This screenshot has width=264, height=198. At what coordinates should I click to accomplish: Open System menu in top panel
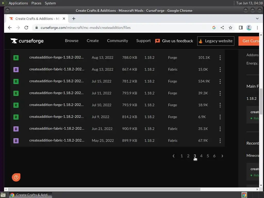(x=50, y=3)
